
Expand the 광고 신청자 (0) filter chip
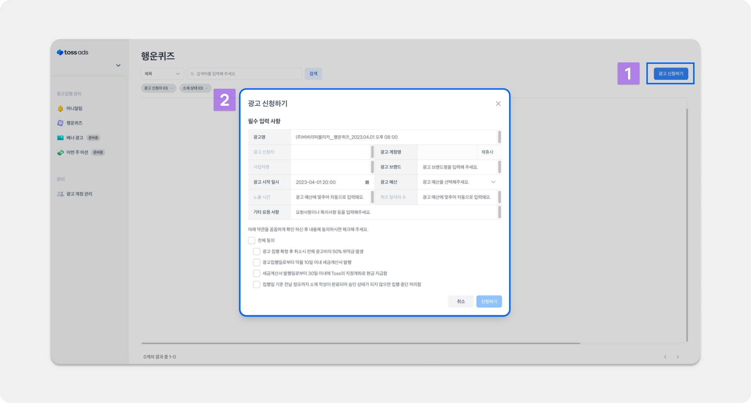click(x=158, y=88)
